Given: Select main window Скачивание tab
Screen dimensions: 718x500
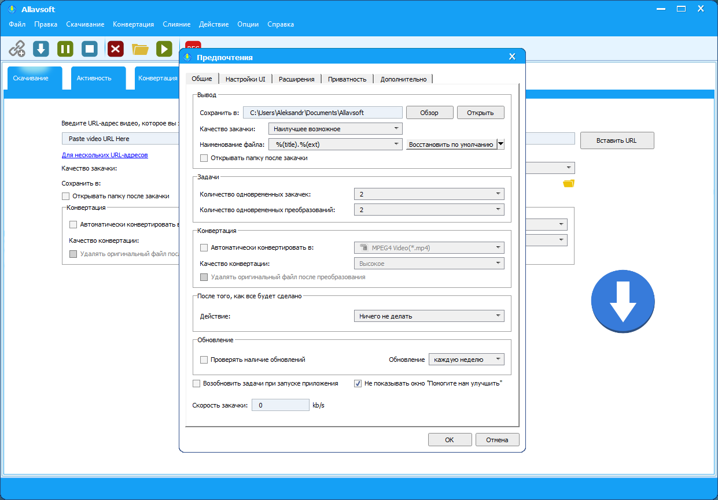Looking at the screenshot, I should click(35, 78).
